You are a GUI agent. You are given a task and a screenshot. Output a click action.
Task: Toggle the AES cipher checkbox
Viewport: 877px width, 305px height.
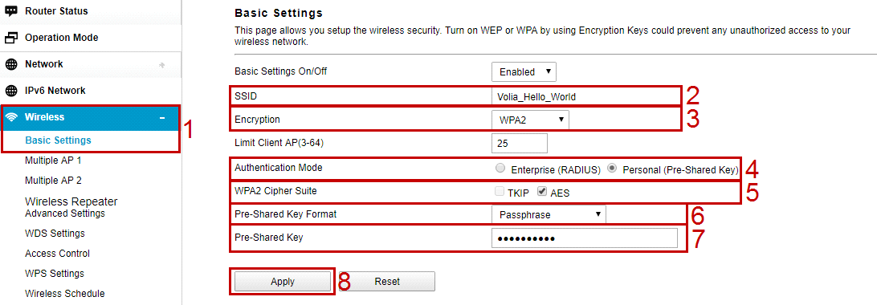[x=541, y=192]
